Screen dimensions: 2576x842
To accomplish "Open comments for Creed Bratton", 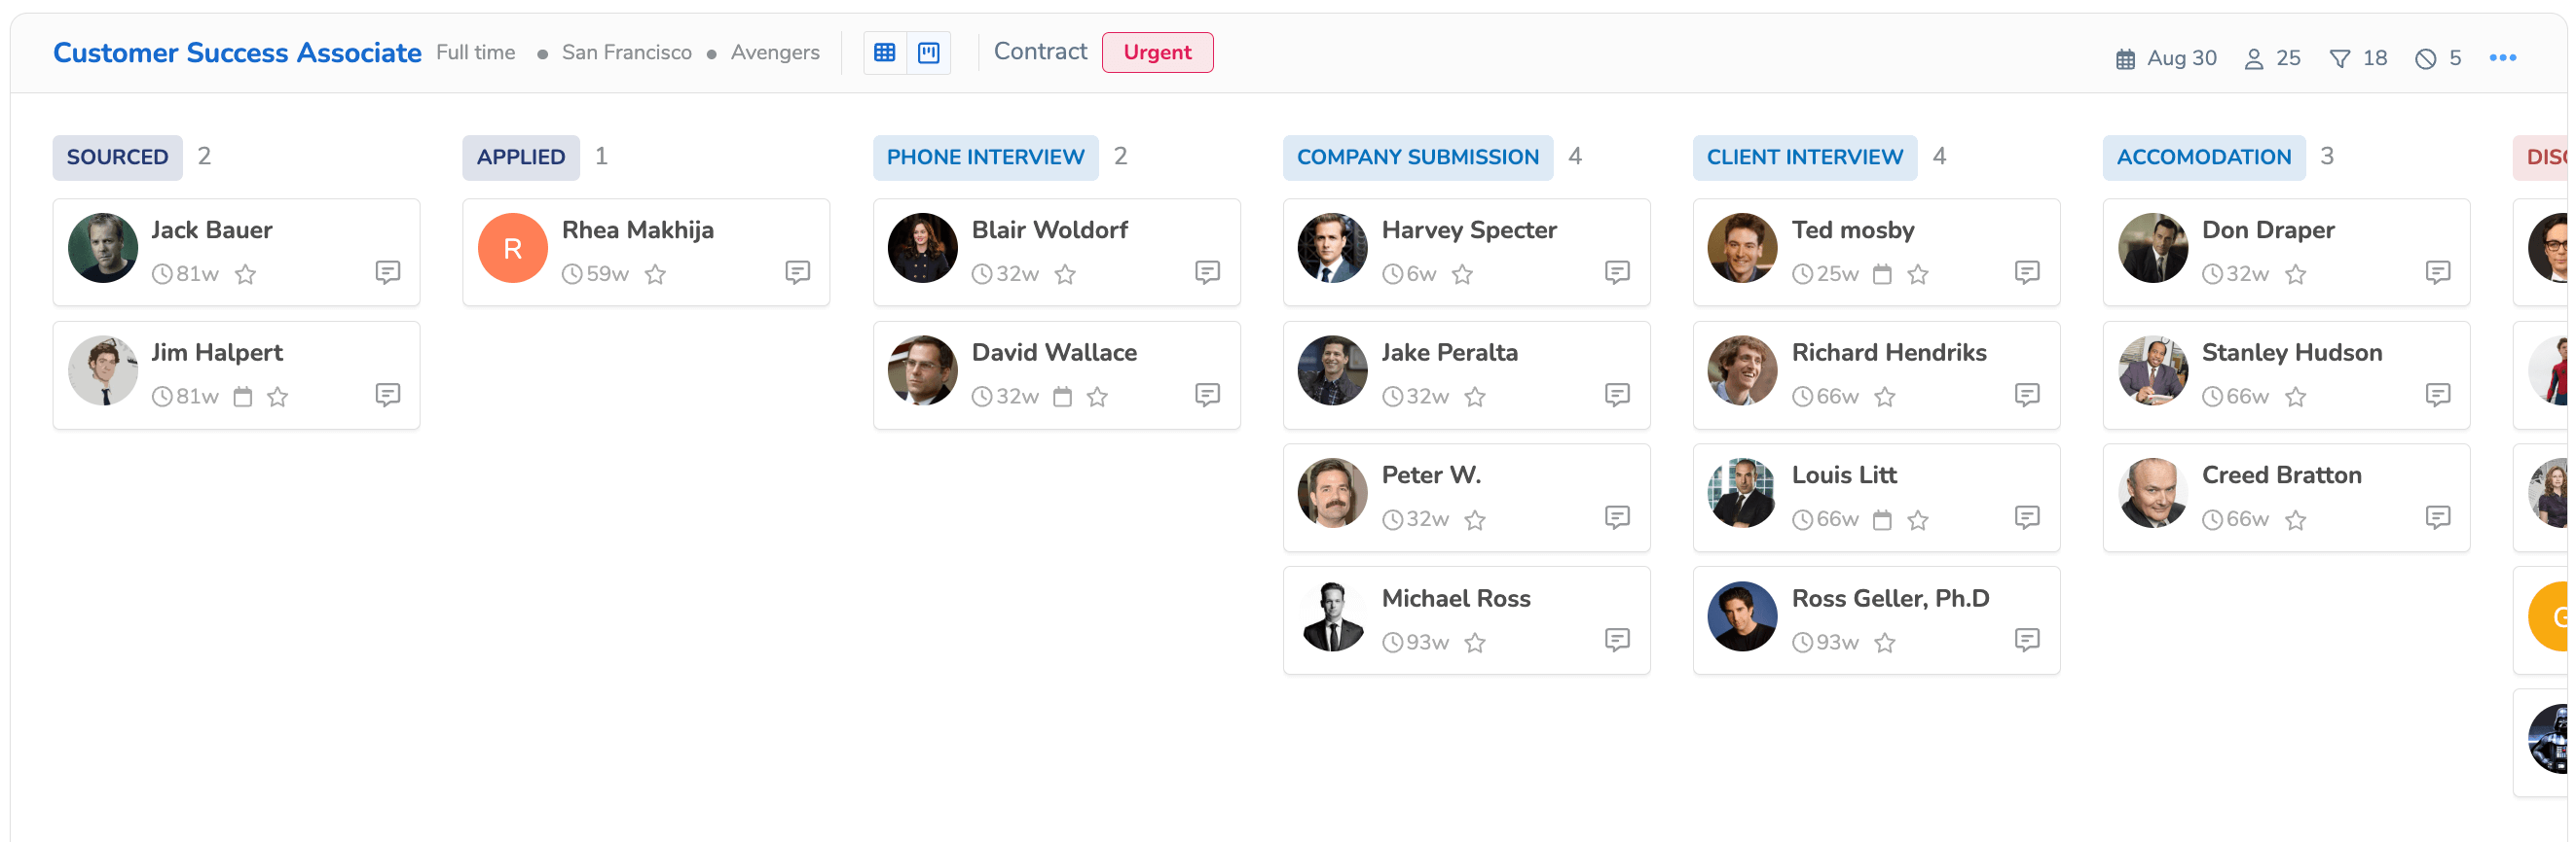I will [2437, 517].
